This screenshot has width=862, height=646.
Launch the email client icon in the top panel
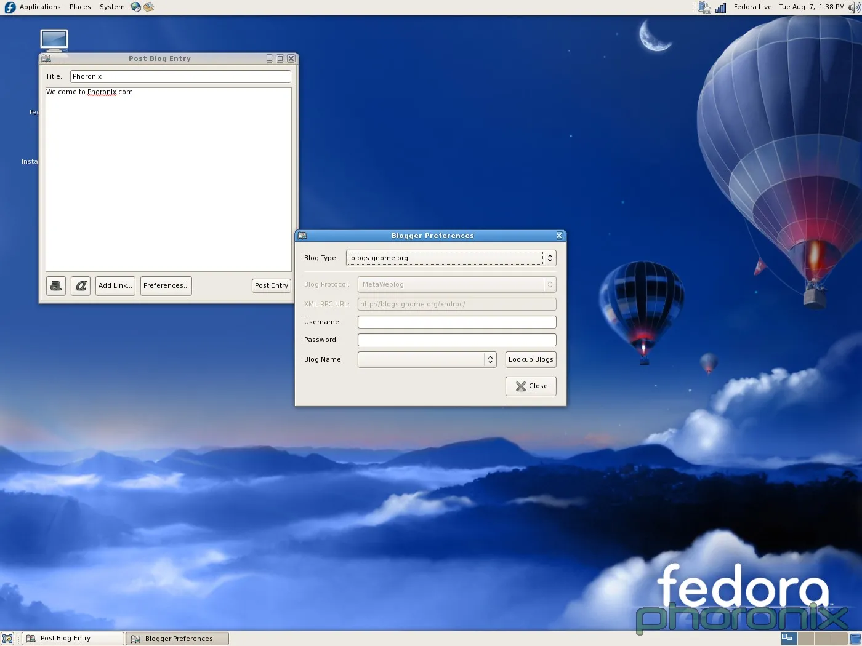point(148,7)
